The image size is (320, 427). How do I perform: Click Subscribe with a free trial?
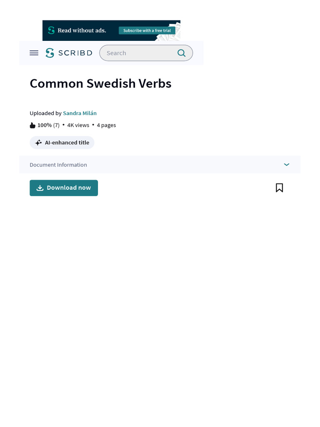[x=147, y=30]
